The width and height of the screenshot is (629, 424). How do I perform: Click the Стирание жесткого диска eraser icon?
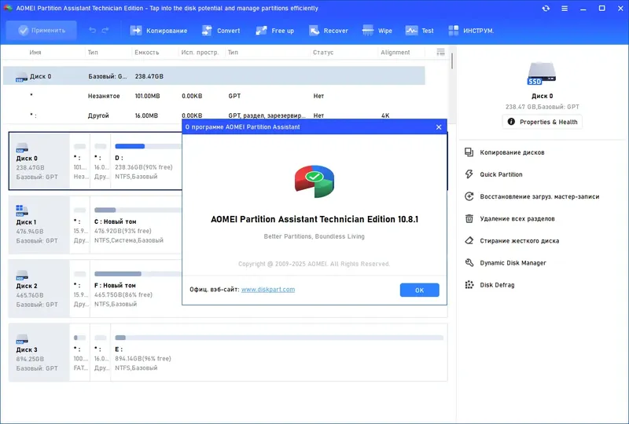click(469, 240)
